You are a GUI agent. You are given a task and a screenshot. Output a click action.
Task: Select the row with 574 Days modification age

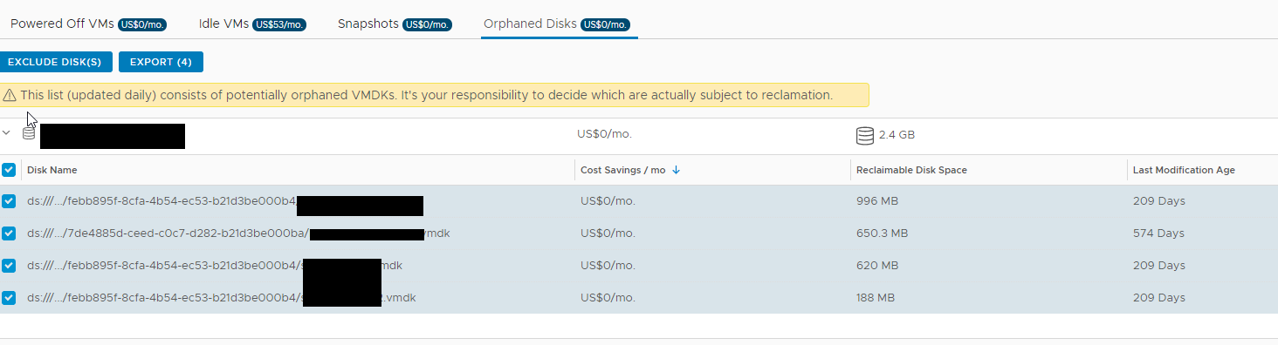tap(639, 233)
